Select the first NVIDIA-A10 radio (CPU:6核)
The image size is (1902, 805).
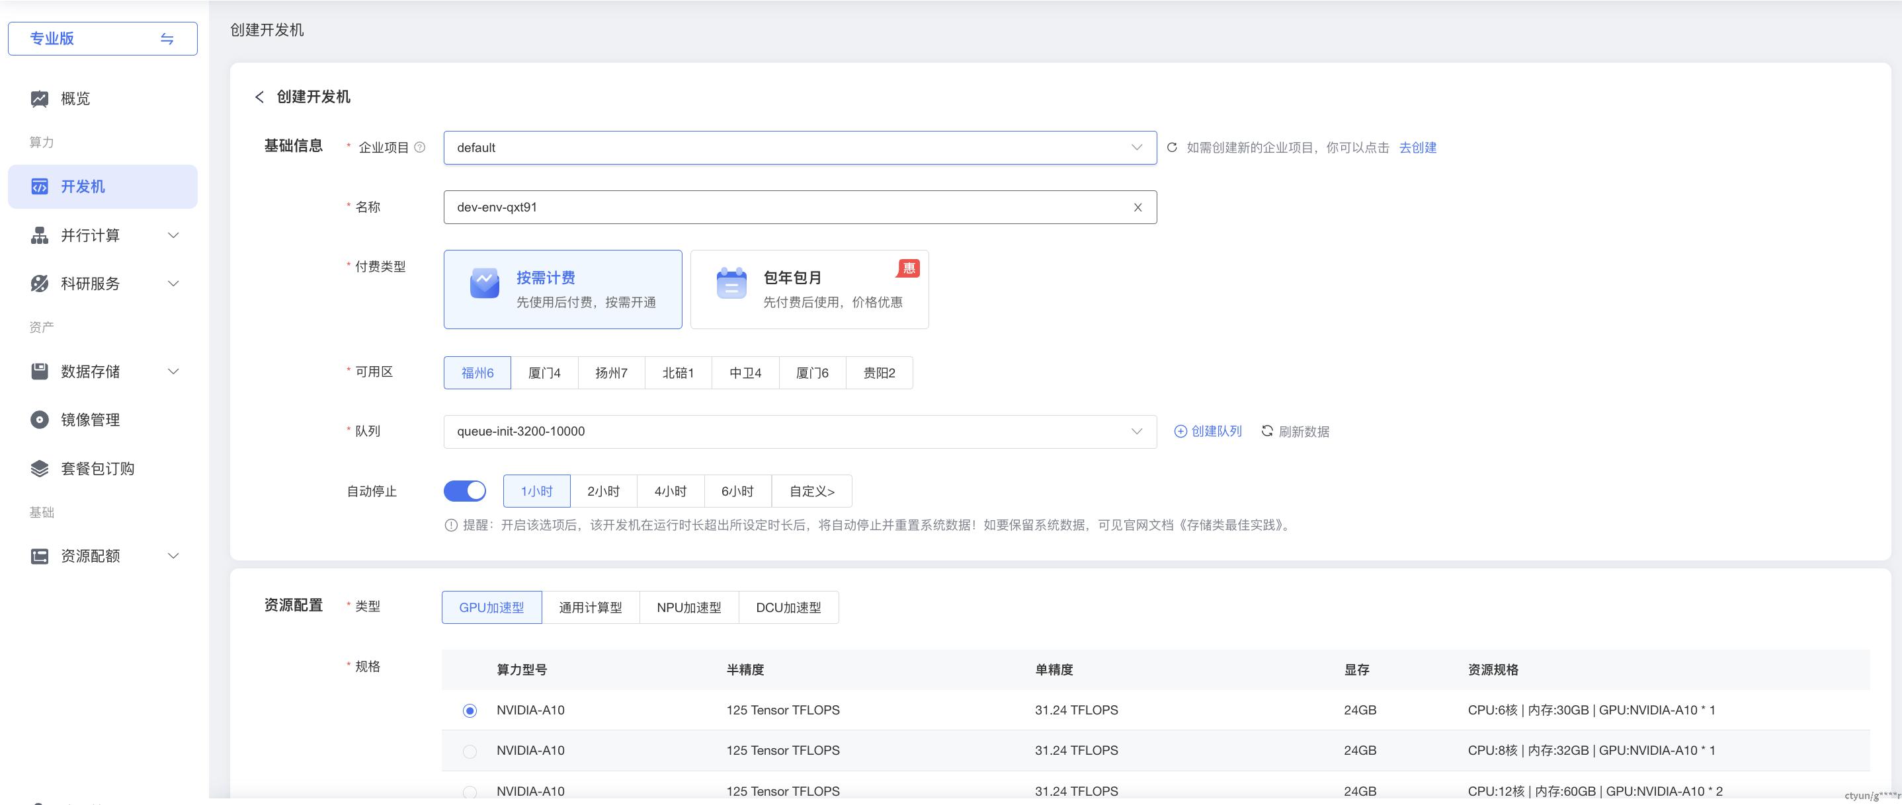click(470, 710)
